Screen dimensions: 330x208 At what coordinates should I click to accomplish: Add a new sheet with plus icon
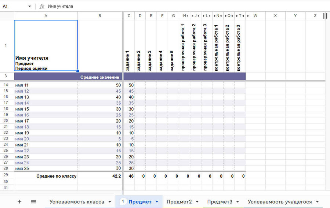19,202
